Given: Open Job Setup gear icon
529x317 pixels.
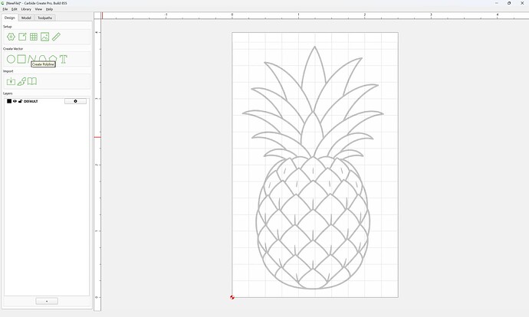Looking at the screenshot, I should pyautogui.click(x=11, y=37).
